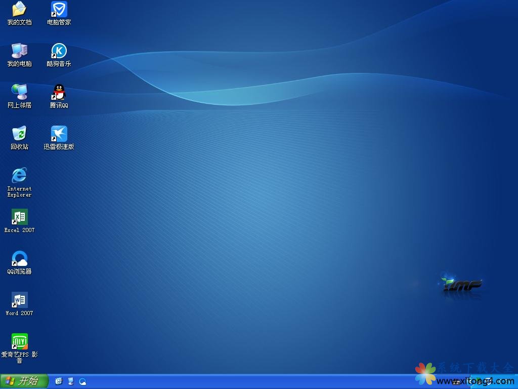Screen dimensions: 518x389
Task: Click the keyboard input method tray icon
Action: pyautogui.click(x=456, y=381)
